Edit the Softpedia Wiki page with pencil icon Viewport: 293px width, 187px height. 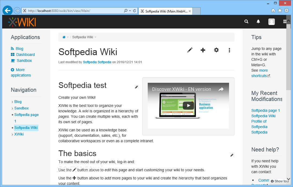[190, 50]
